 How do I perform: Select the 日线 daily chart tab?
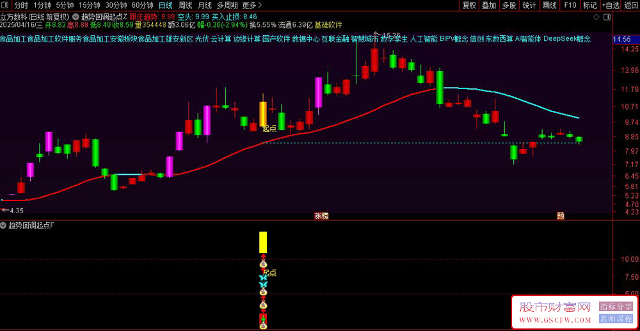pyautogui.click(x=165, y=5)
